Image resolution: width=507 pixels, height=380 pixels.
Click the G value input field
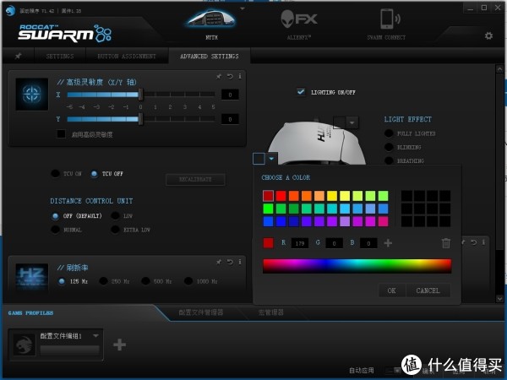[x=334, y=243]
